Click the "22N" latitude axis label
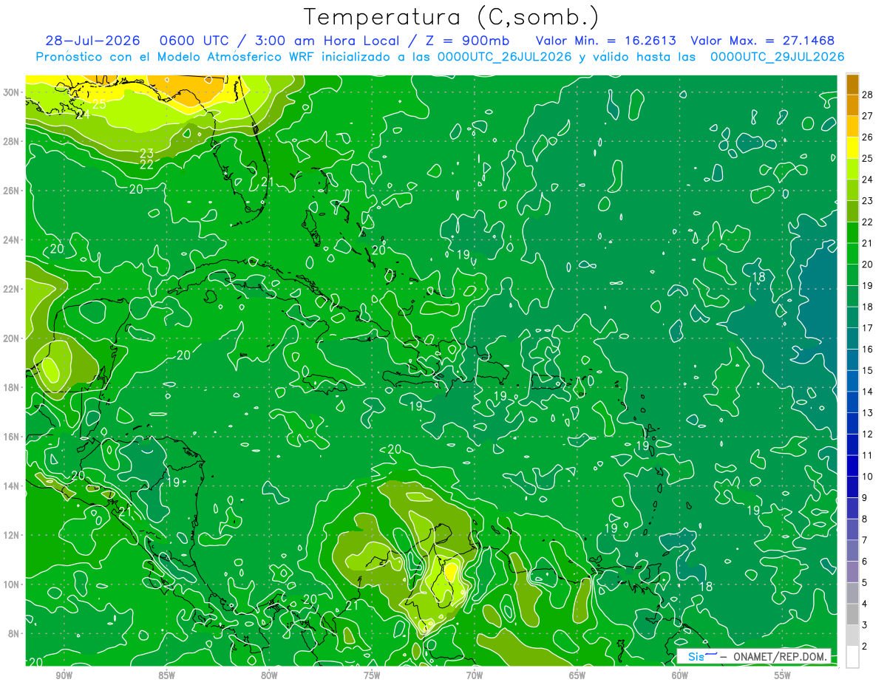The height and width of the screenshot is (685, 887). pos(12,289)
